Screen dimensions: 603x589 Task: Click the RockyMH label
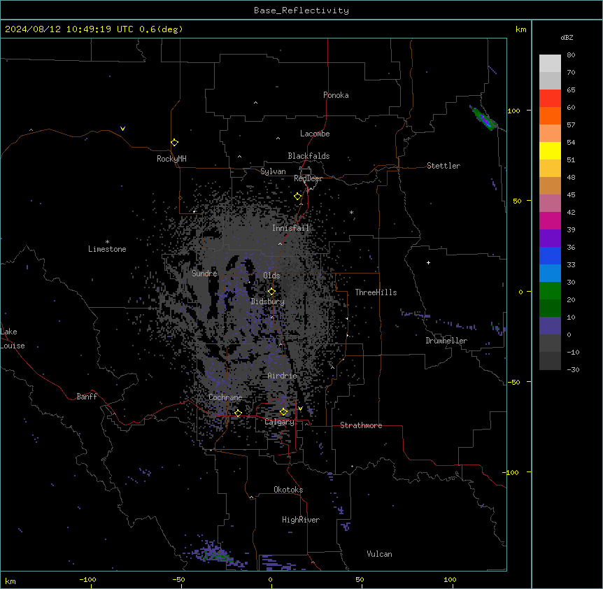coord(171,159)
